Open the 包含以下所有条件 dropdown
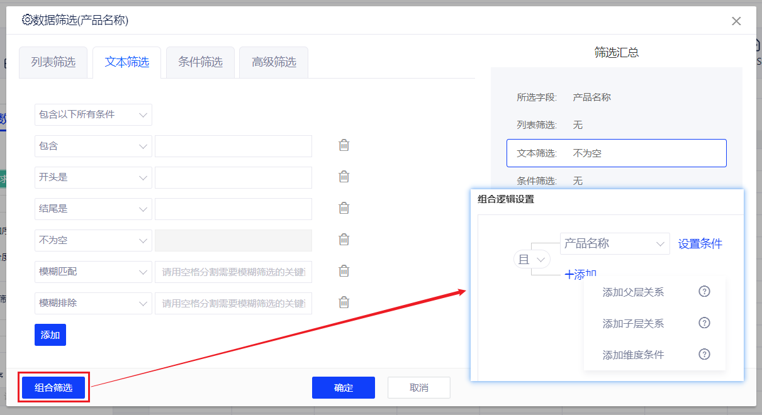This screenshot has height=415, width=762. tap(93, 114)
